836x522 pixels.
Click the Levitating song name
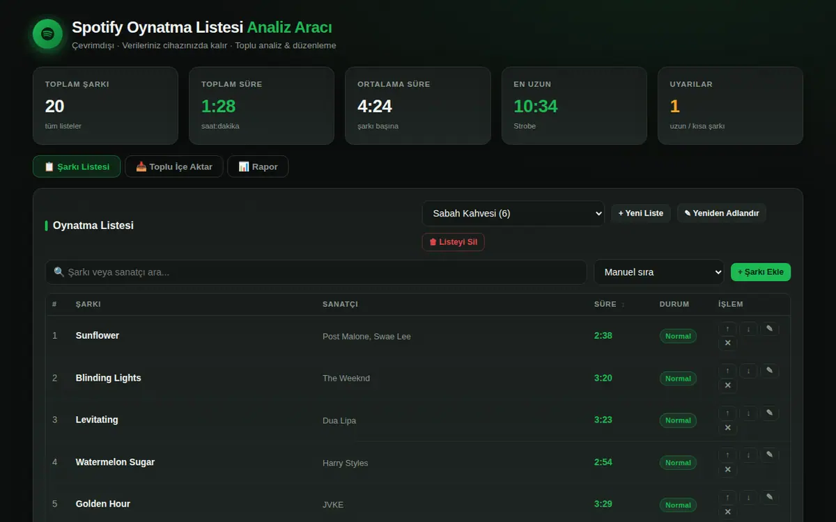tap(97, 420)
